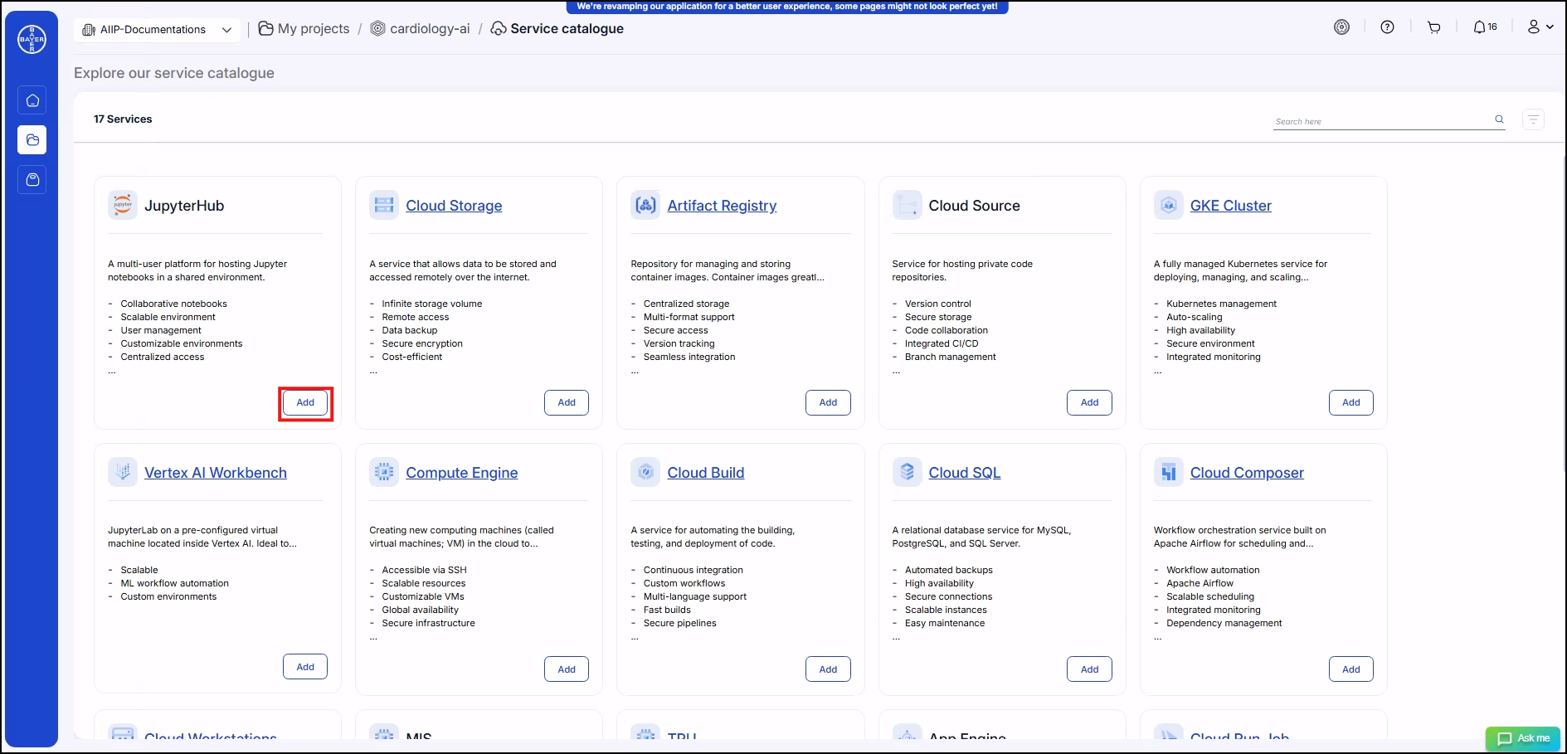Click the Cloud Build service icon

click(x=645, y=472)
